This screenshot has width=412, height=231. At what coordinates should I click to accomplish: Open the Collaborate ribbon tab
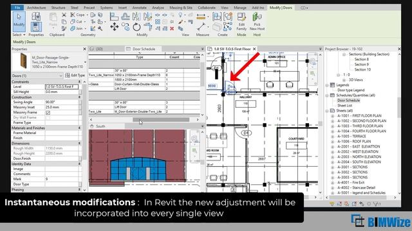tap(207, 8)
